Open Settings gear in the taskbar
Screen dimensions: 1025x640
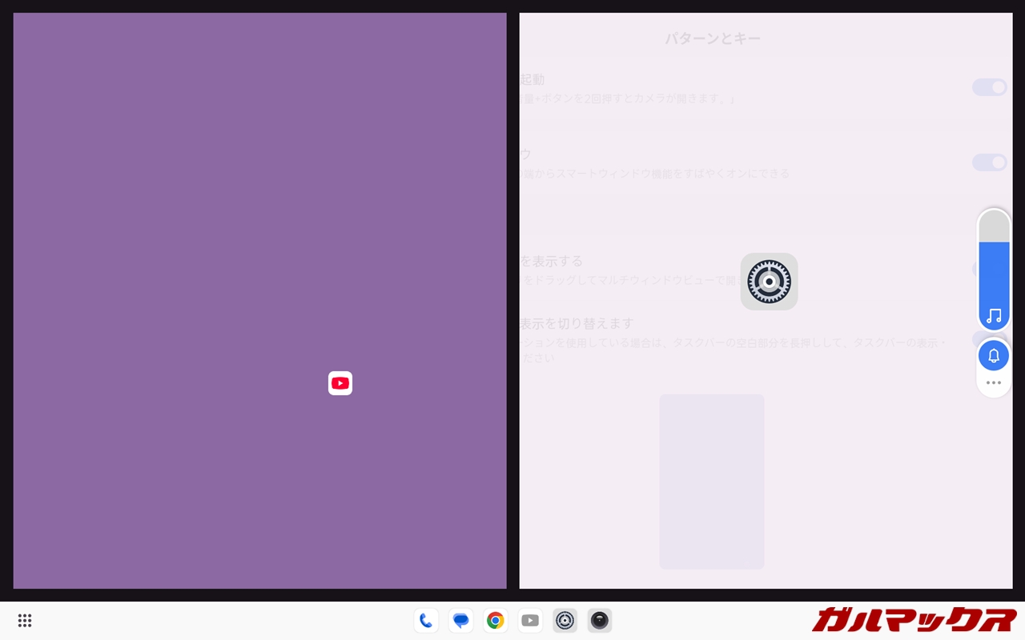coord(565,621)
